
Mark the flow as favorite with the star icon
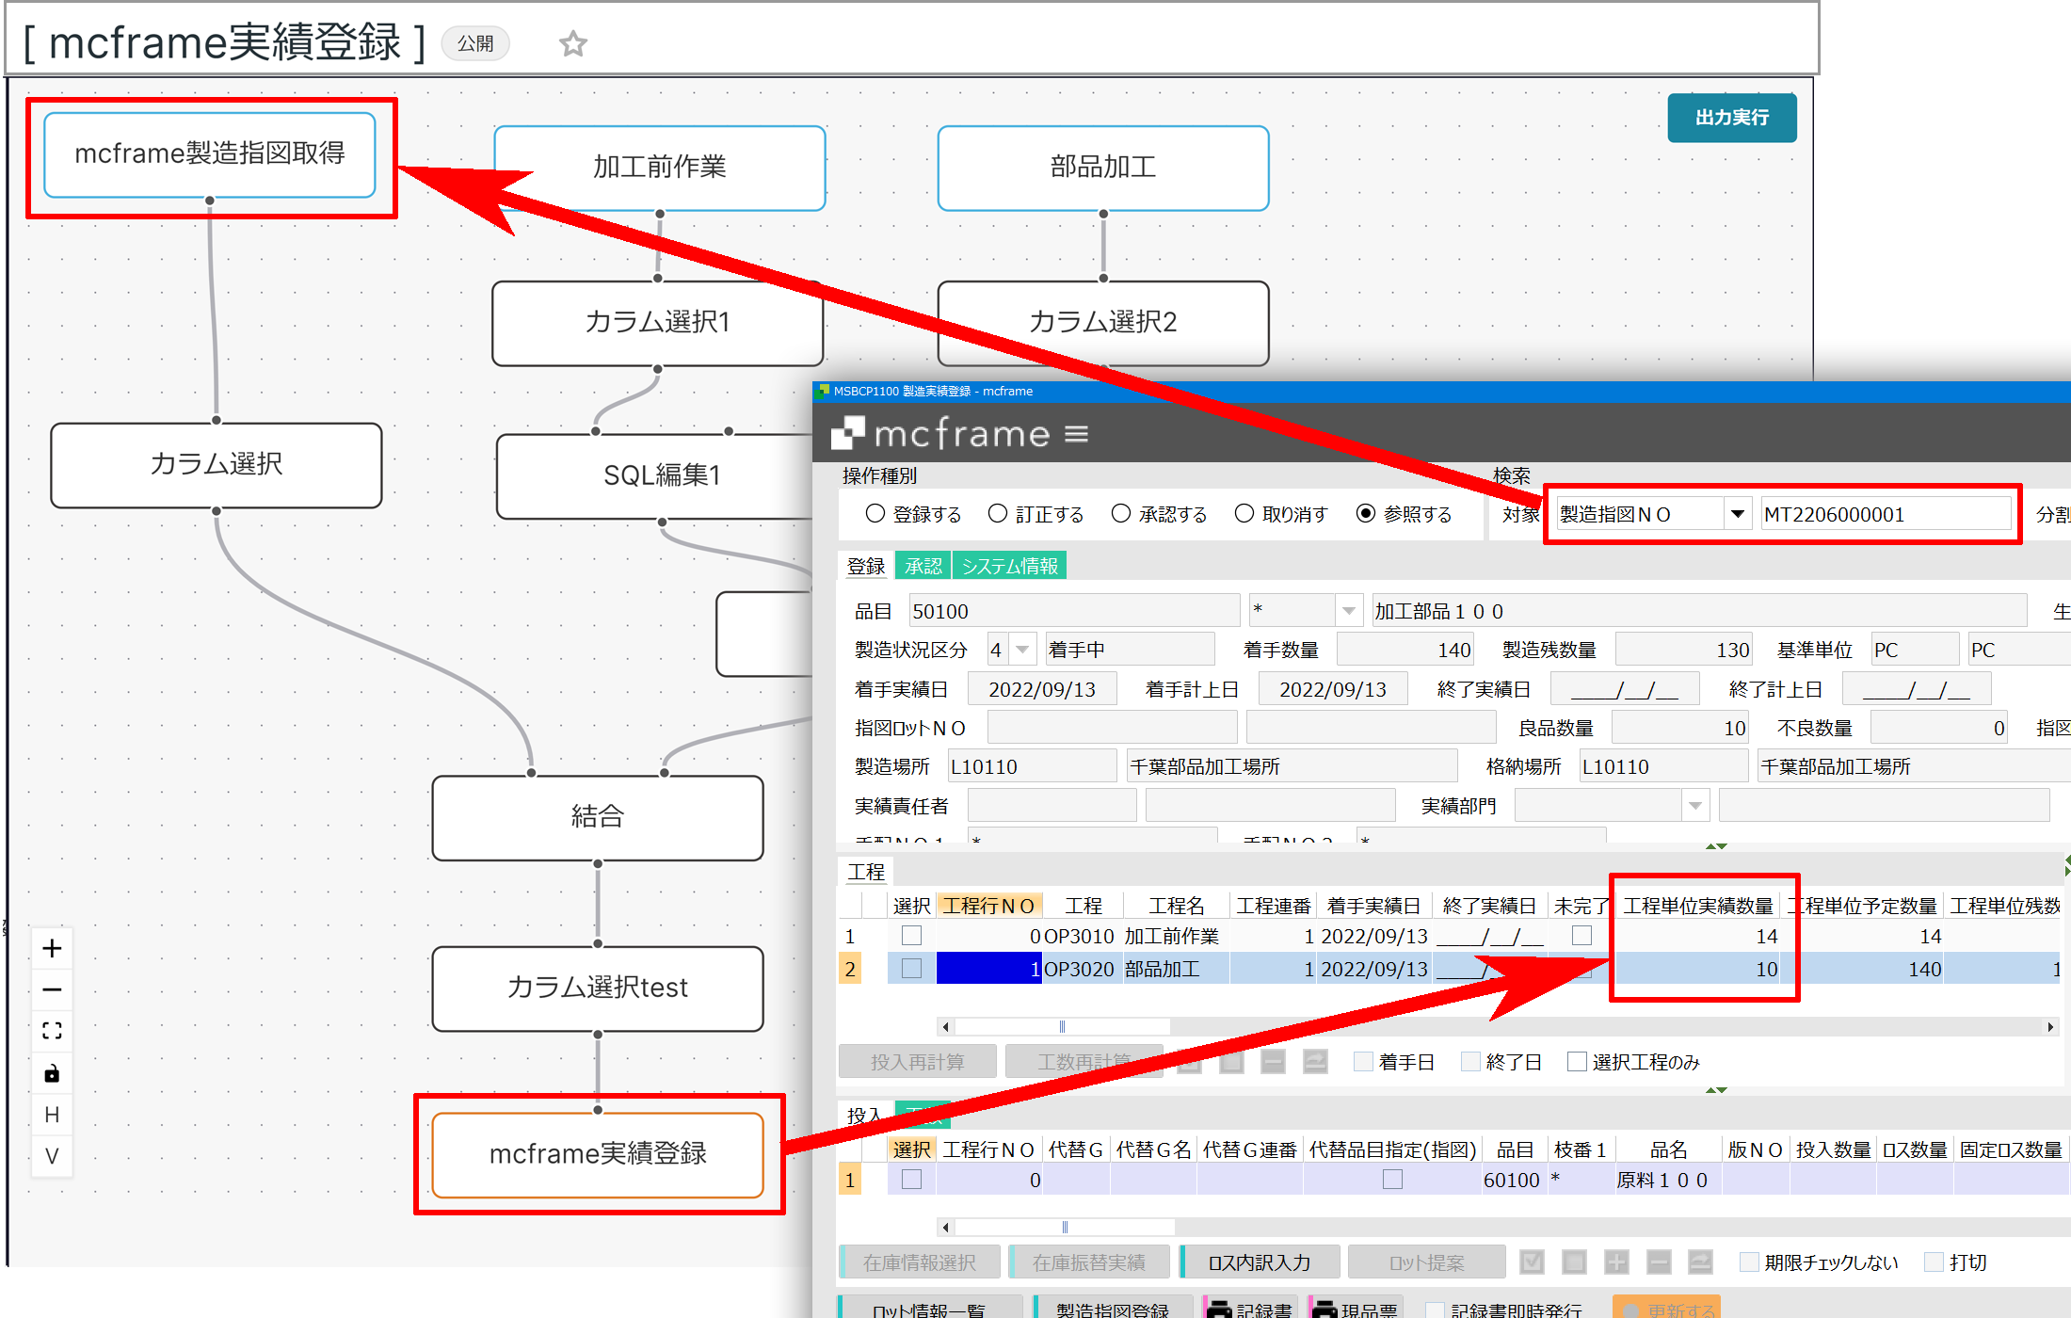(572, 43)
